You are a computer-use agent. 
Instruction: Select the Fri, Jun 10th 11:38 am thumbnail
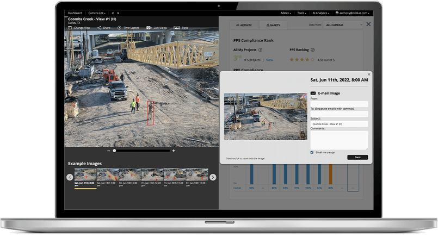click(197, 174)
